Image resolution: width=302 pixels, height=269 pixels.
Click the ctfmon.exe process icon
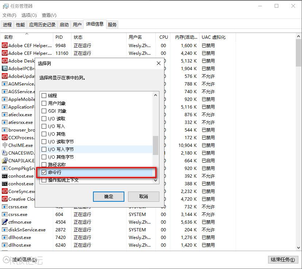pyautogui.click(x=5, y=222)
